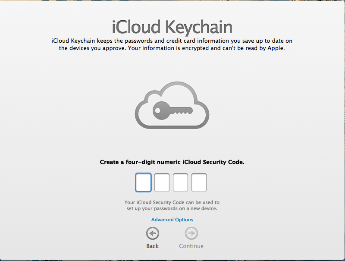Click the Back button
345x261 pixels.
pyautogui.click(x=152, y=237)
